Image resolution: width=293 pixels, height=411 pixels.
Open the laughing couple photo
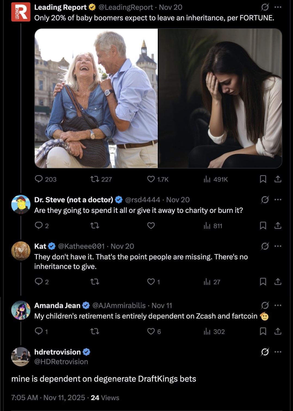point(96,98)
